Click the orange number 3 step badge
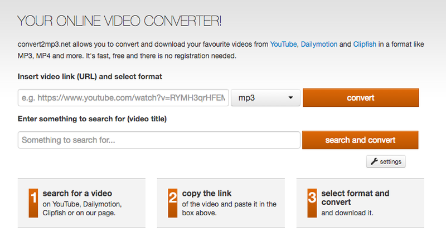This screenshot has width=446, height=237. (312, 198)
